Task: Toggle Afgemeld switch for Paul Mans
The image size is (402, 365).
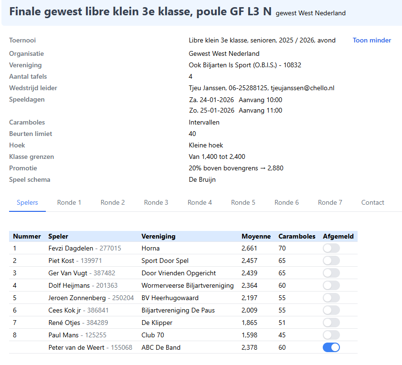Action: pos(331,335)
